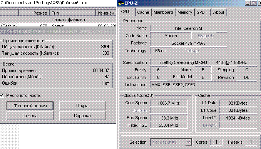Viewport: 261px width, 149px height.
Task: Click the folder path in title bar
Action: click(44, 3)
